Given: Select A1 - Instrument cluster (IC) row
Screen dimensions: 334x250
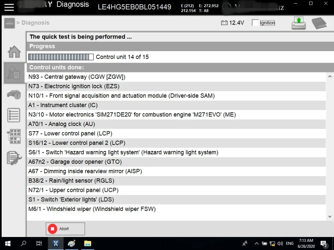Looking at the screenshot, I should [x=176, y=105].
